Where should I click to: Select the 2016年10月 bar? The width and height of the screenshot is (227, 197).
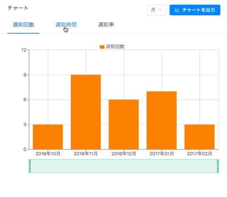point(48,137)
